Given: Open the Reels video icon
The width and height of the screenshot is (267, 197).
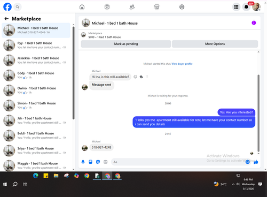Looking at the screenshot, I should [107, 7].
